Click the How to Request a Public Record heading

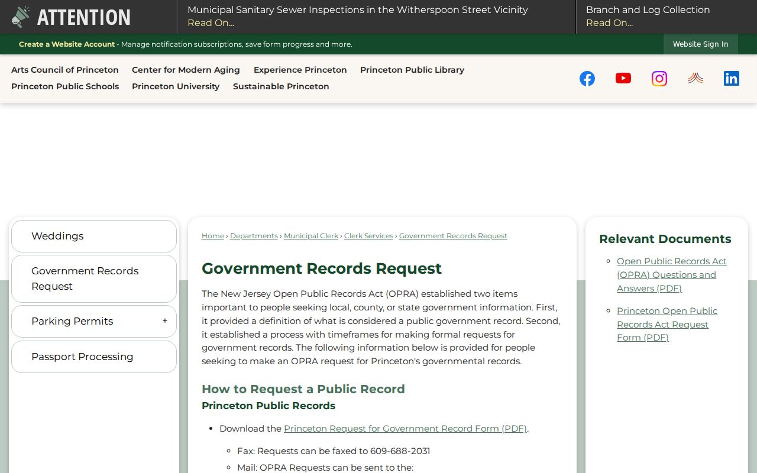coord(303,389)
